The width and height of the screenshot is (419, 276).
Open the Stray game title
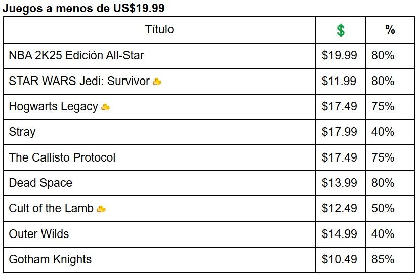pyautogui.click(x=22, y=132)
